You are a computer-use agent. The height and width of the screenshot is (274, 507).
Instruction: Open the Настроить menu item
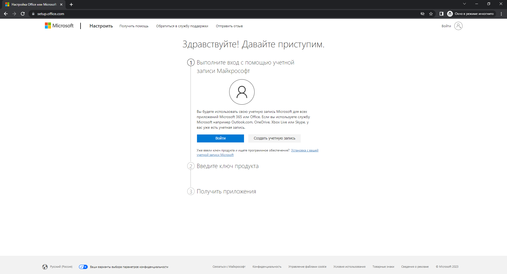(101, 26)
